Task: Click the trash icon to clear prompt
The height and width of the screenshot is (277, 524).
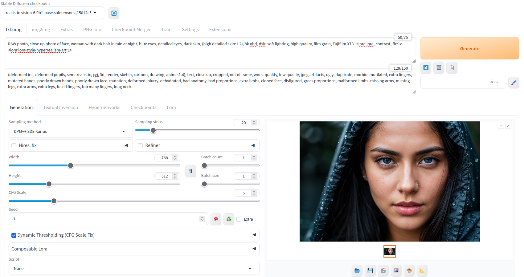Action: 439,67
